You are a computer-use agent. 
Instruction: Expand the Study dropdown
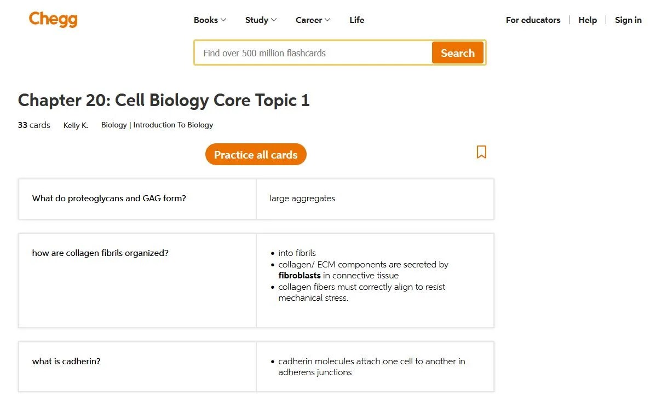[260, 20]
